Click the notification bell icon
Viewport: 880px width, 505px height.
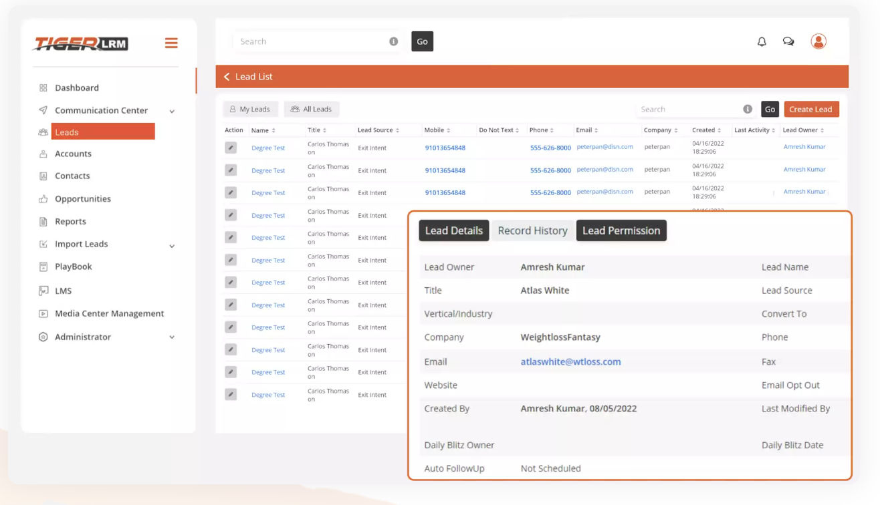point(762,41)
